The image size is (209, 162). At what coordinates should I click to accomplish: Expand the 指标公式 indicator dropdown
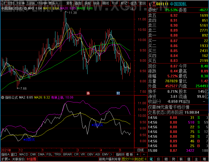point(3,97)
